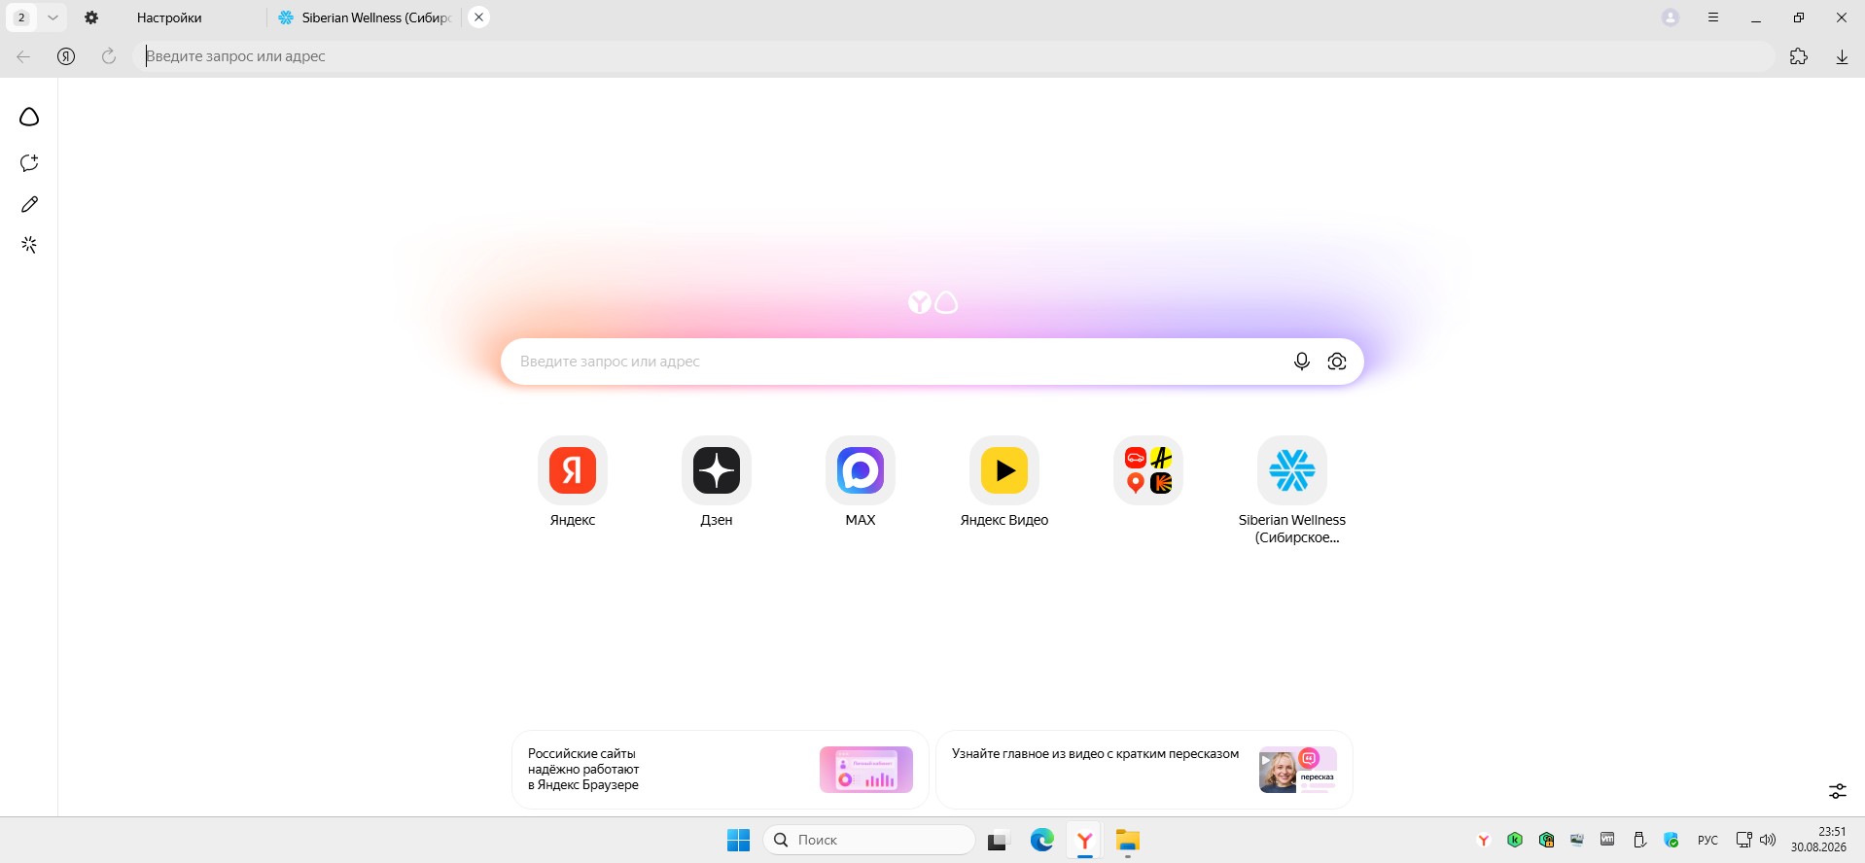Open the Alice assistant sidebar icon

29,117
